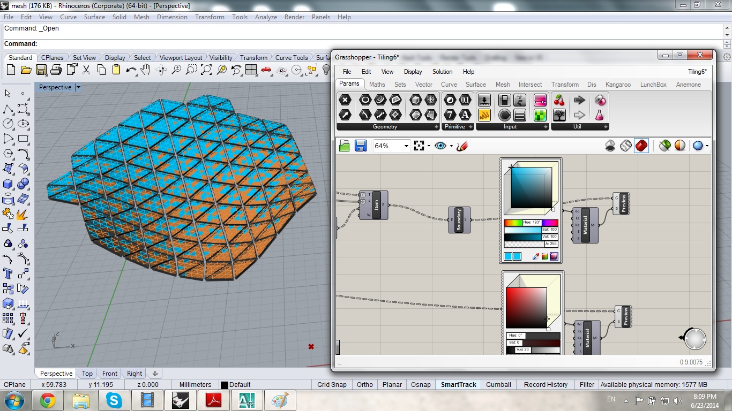Viewport: 732px width, 411px height.
Task: Click the Sketch pencil icon on canvas toolbar
Action: [x=463, y=146]
